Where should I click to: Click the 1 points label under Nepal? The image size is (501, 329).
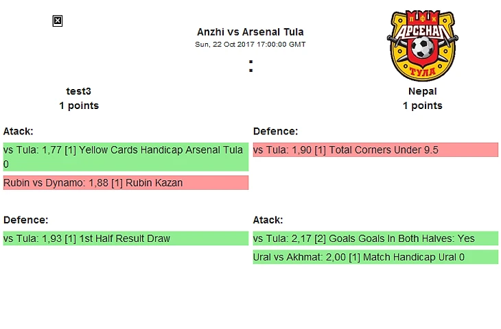pyautogui.click(x=422, y=106)
